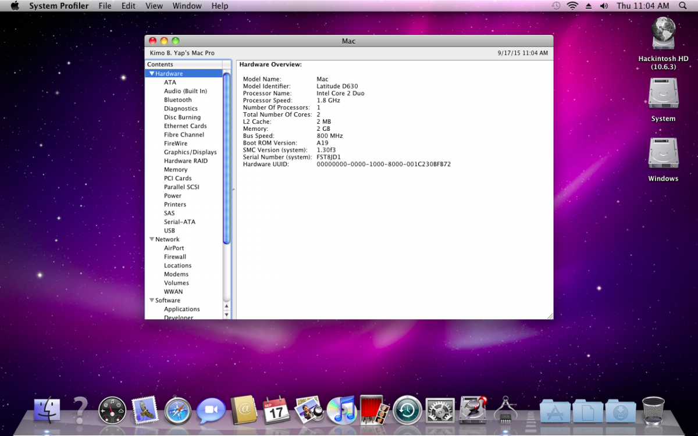Open the Apple menu
Image resolution: width=698 pixels, height=436 pixels.
[15, 6]
